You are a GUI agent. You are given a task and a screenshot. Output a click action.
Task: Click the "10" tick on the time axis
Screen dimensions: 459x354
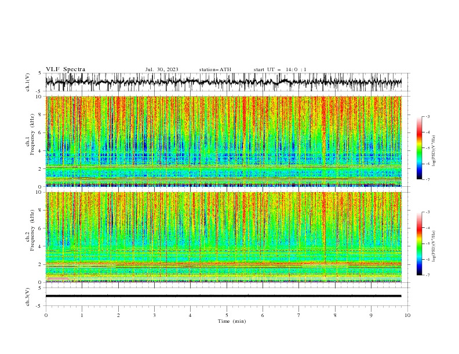click(x=407, y=315)
